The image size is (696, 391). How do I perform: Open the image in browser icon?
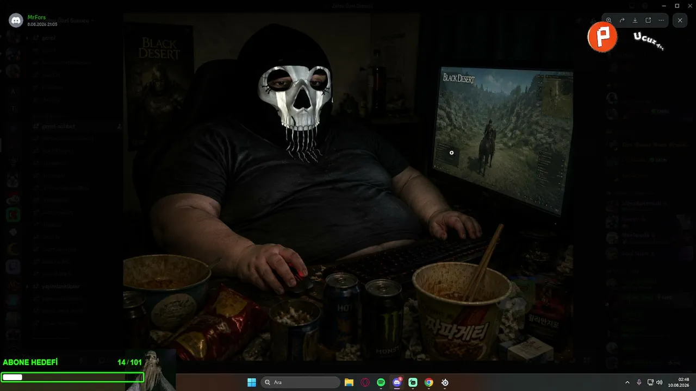(648, 21)
